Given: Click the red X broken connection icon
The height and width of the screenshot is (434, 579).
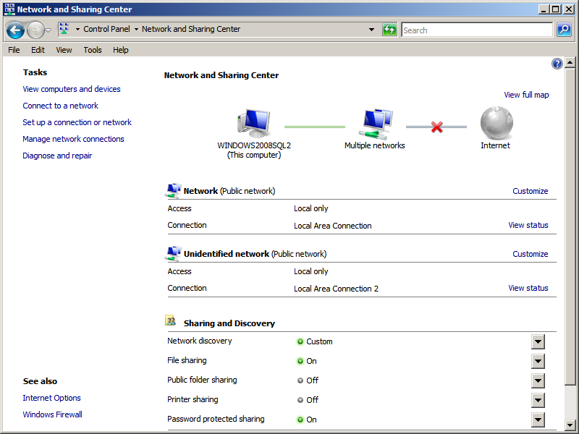Looking at the screenshot, I should (x=437, y=127).
